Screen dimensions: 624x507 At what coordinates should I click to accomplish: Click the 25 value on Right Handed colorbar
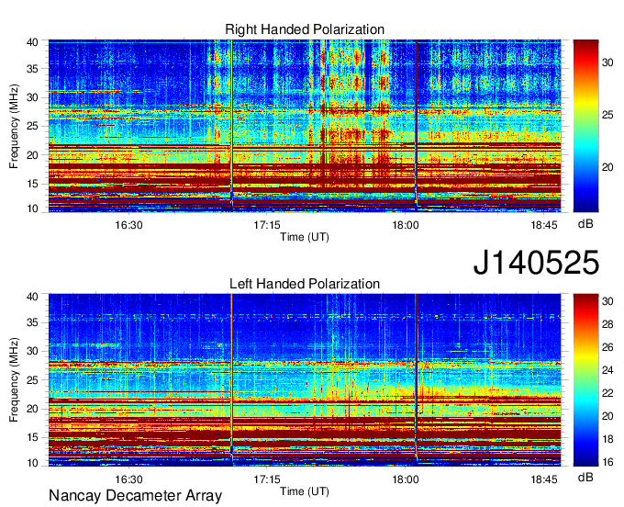point(607,115)
